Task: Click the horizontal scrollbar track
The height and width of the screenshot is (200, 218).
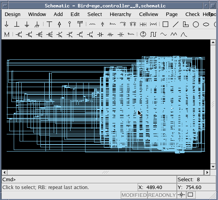Action: point(105,172)
